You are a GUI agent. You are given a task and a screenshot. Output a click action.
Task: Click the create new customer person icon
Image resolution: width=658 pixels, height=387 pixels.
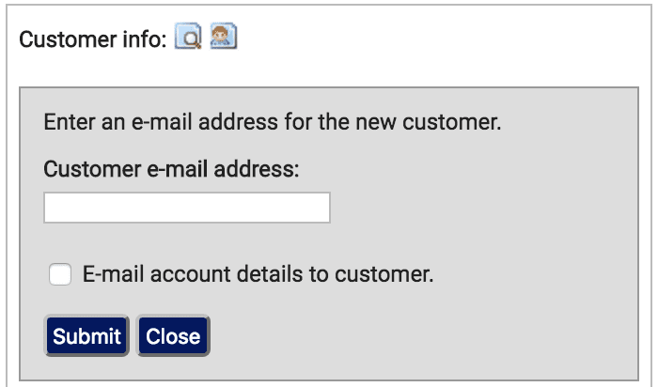coord(224,37)
